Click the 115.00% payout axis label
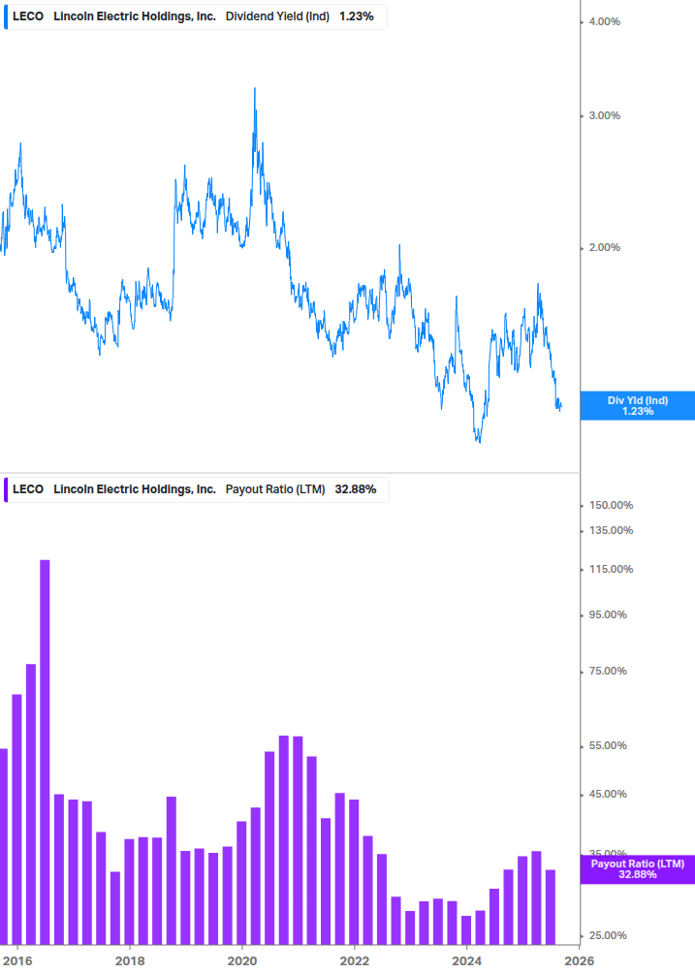This screenshot has width=695, height=974. 611,569
